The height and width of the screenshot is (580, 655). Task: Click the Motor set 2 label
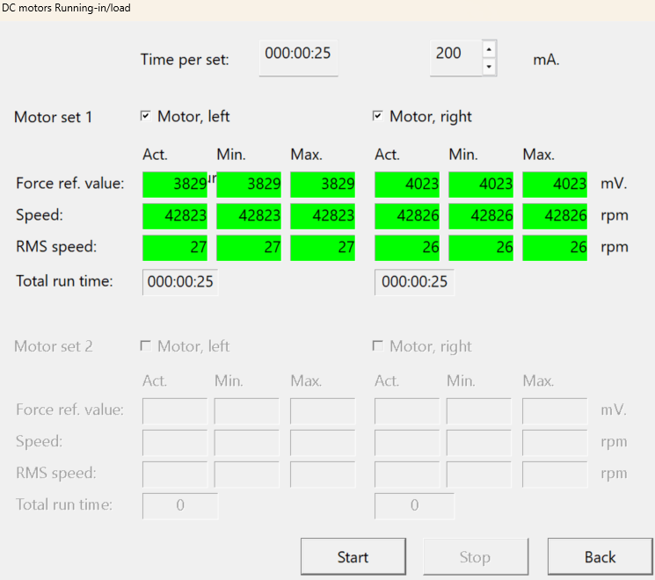(x=53, y=346)
